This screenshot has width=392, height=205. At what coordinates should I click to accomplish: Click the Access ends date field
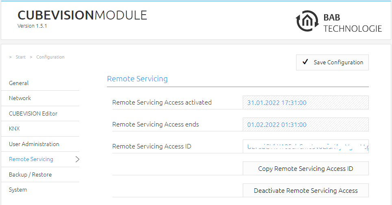(x=305, y=124)
